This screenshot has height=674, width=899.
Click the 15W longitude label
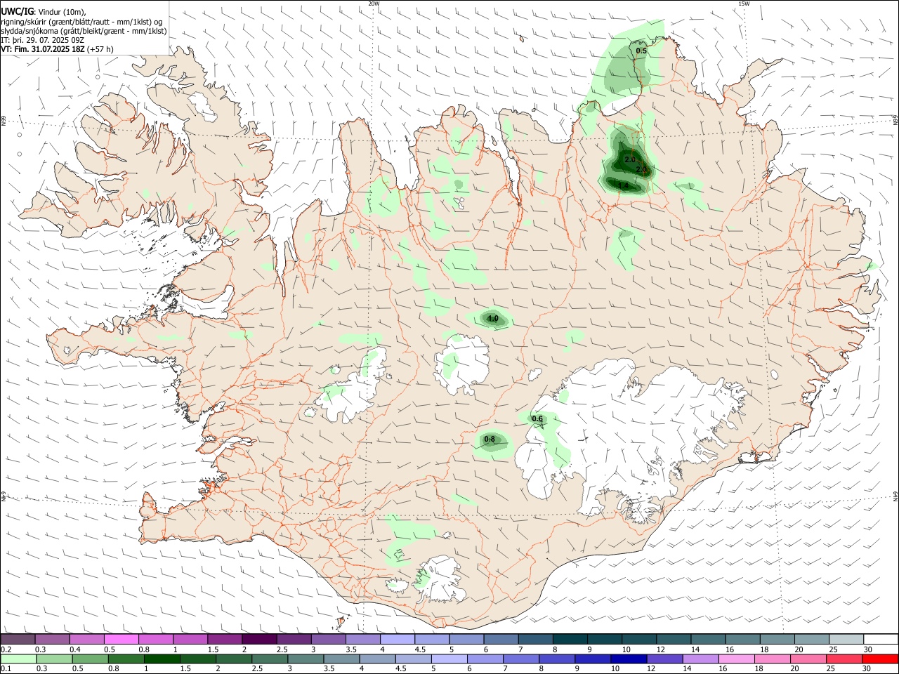[744, 4]
